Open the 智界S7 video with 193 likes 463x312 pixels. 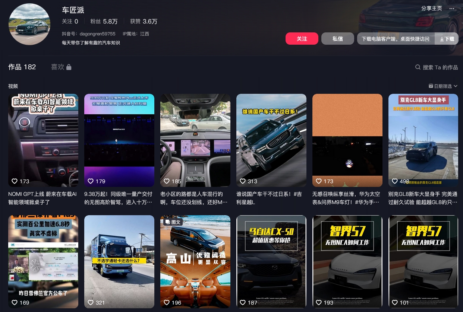347,262
